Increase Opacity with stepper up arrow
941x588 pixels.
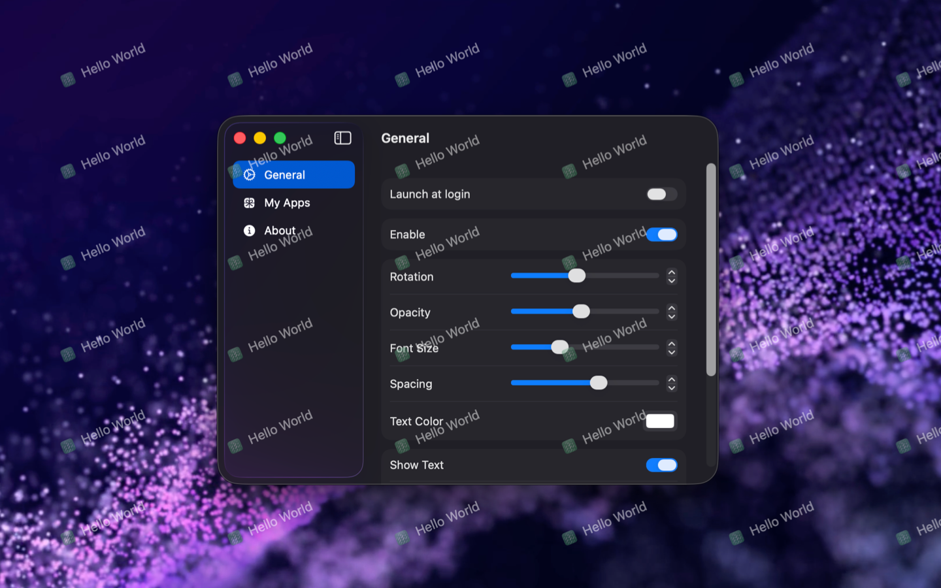click(x=671, y=308)
